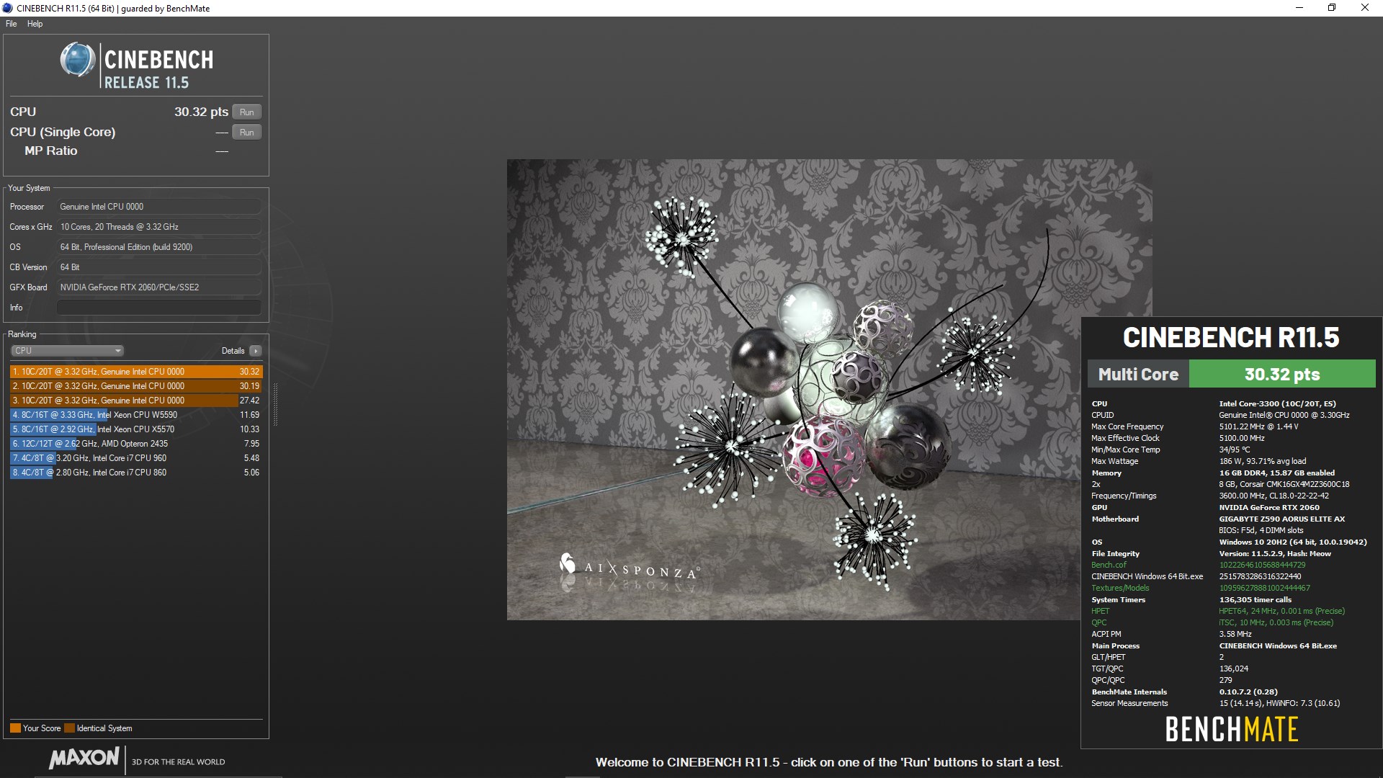The width and height of the screenshot is (1383, 778).
Task: Click the Info input field
Action: [x=159, y=308]
